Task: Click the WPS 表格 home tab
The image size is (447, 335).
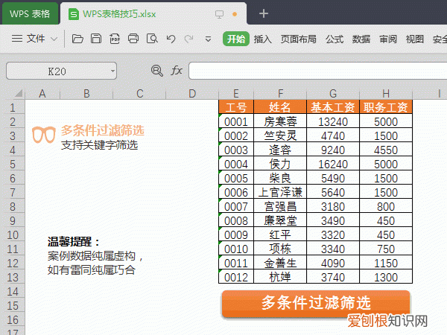Action: pos(30,13)
